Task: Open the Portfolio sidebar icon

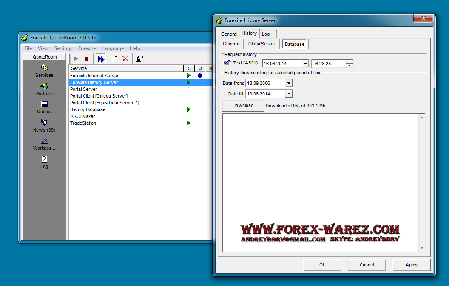Action: (44, 87)
